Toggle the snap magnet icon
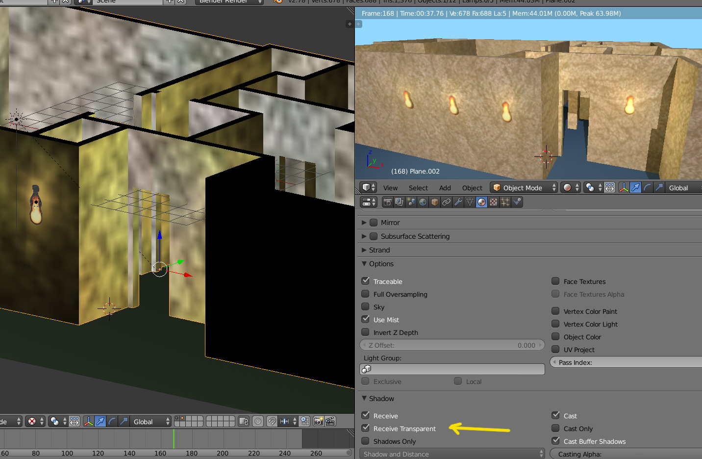 pyautogui.click(x=272, y=421)
